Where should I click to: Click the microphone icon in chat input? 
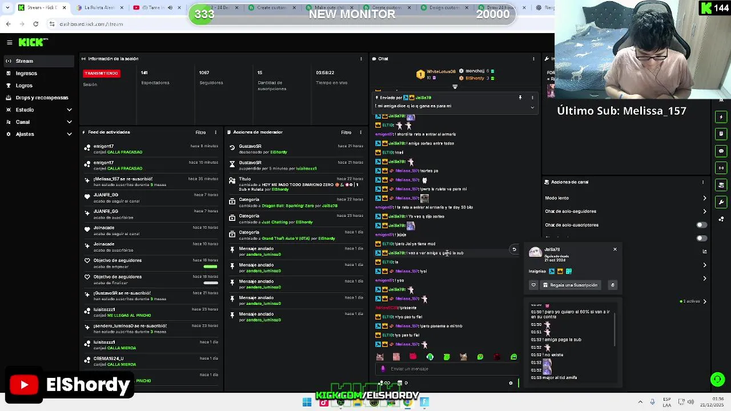pos(383,369)
